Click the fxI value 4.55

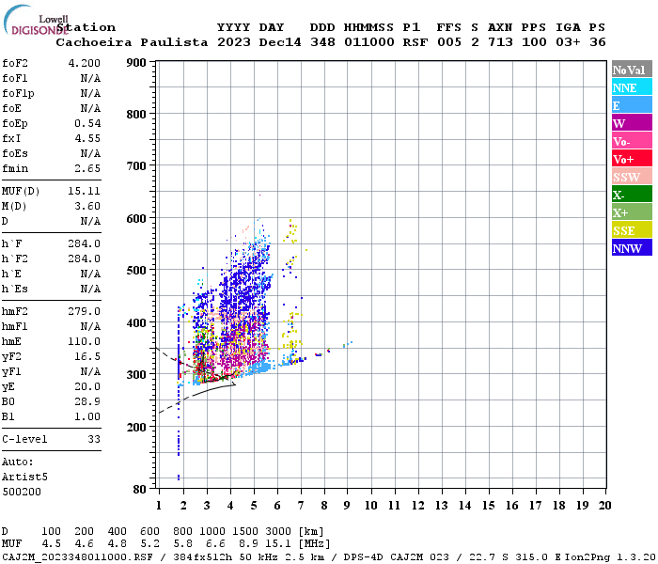[x=87, y=138]
